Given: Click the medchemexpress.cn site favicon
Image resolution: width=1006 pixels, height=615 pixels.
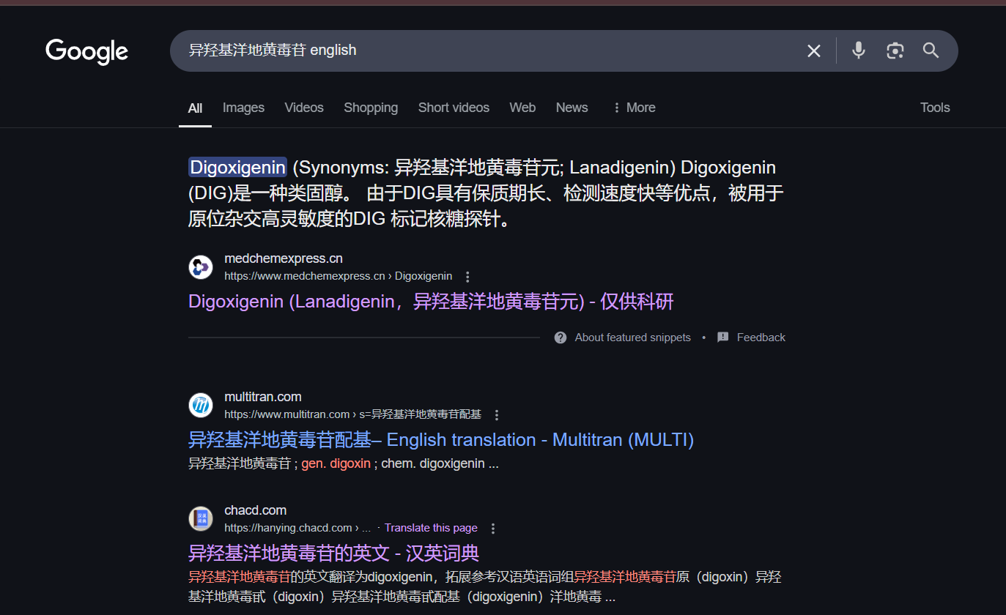Looking at the screenshot, I should coord(201,267).
